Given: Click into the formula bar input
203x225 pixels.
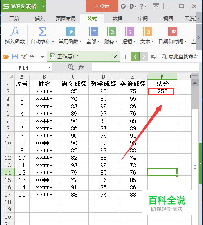Looking at the screenshot, I should (146, 67).
